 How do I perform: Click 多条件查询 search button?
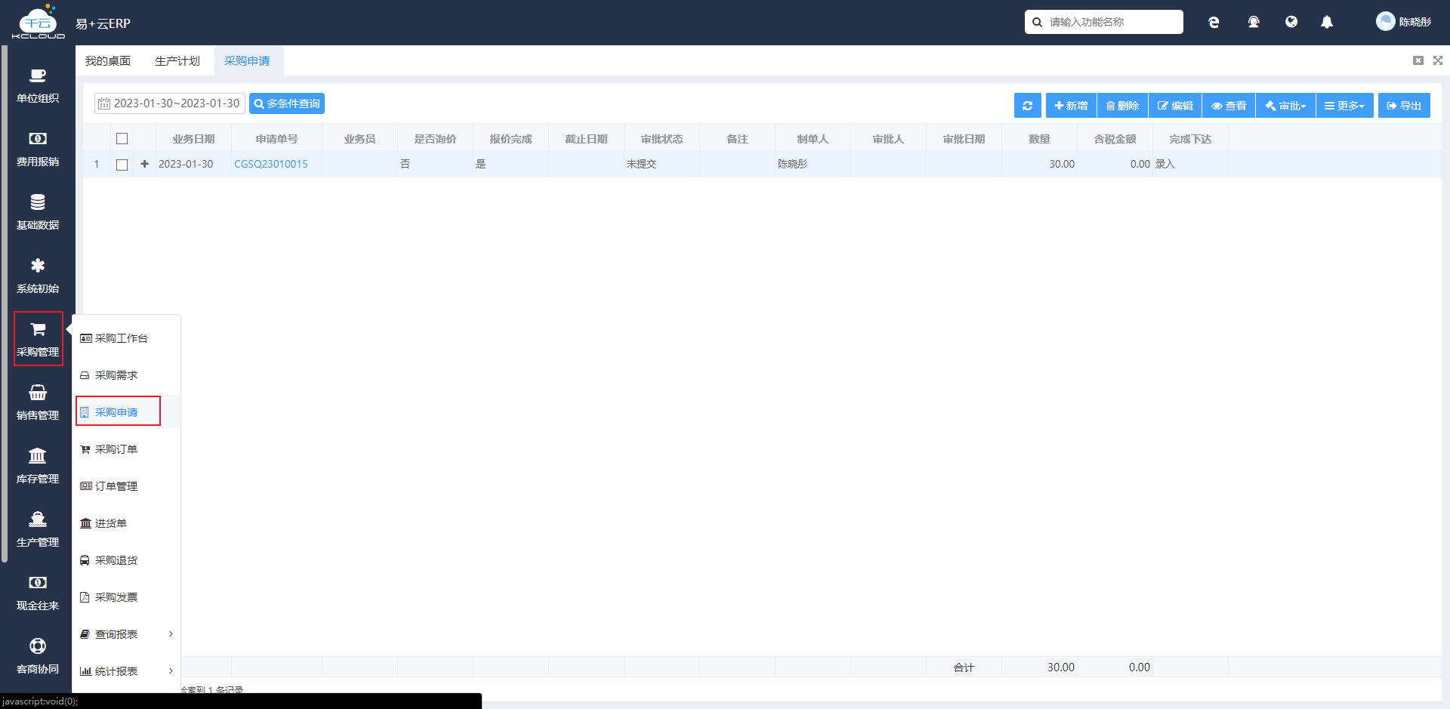pos(287,103)
